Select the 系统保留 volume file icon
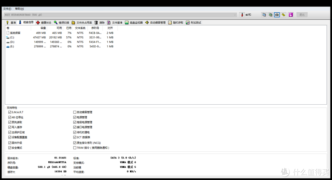The image size is (332, 180). coord(8,33)
